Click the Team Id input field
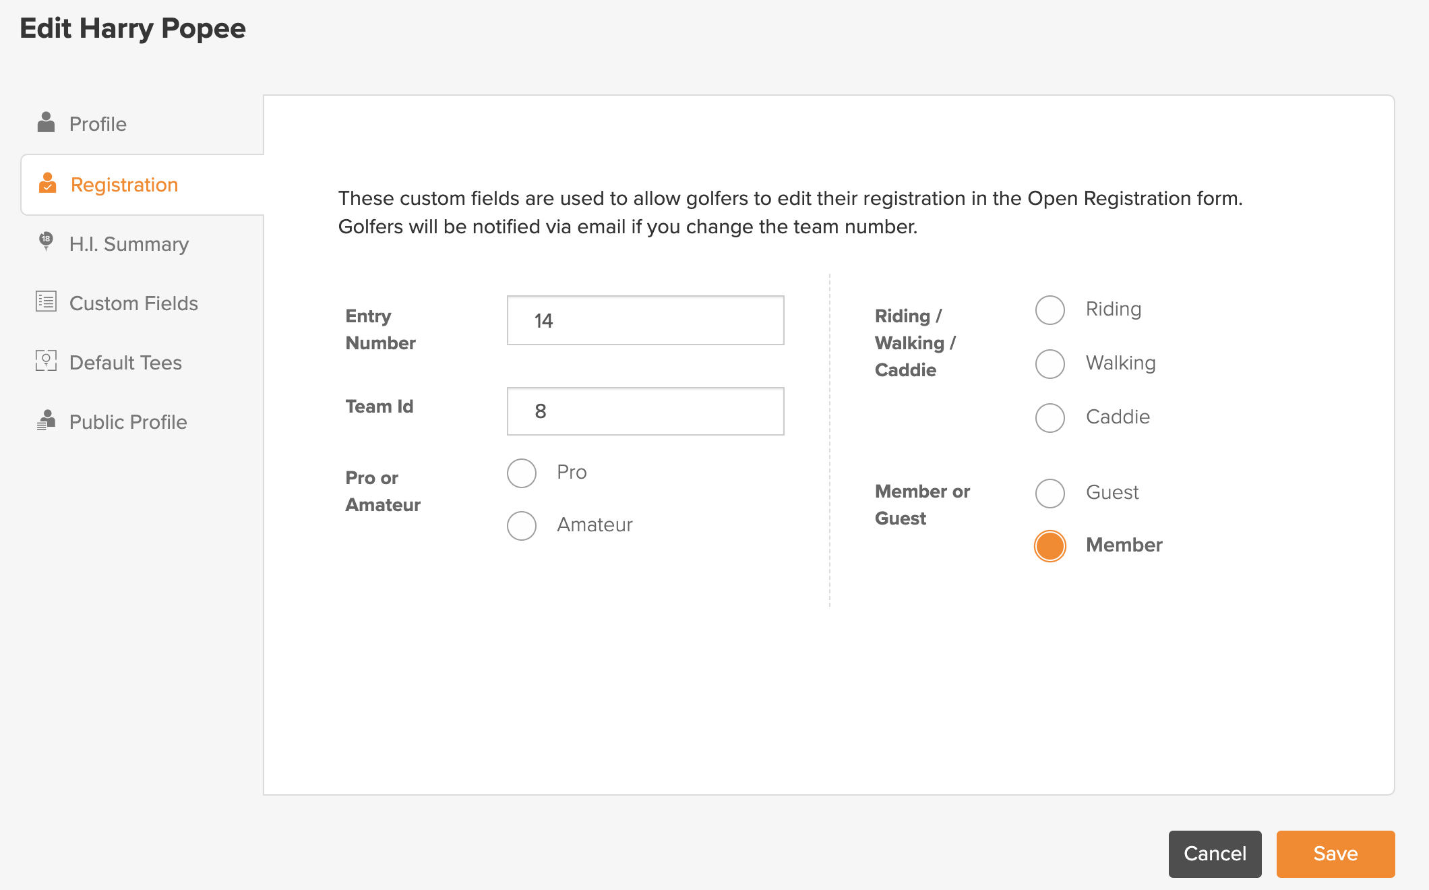Screen dimensions: 1429x890 click(x=645, y=411)
